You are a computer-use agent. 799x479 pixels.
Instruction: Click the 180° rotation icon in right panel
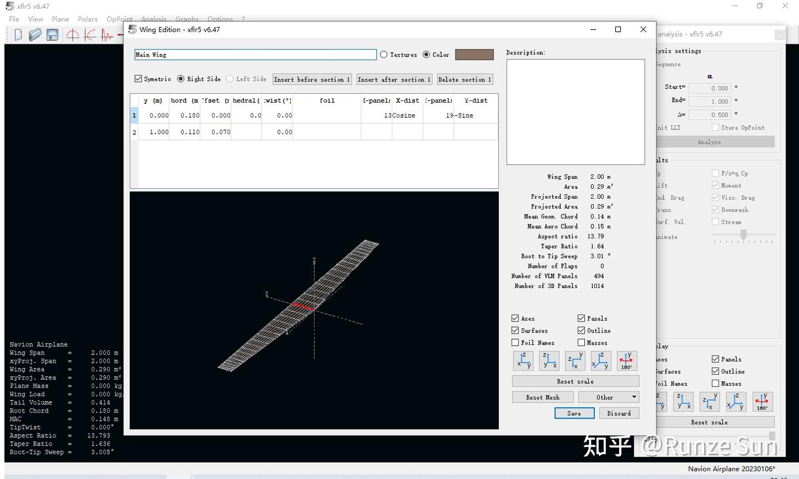tap(762, 401)
